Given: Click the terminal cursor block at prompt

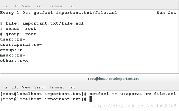Looking at the screenshot, I should (91, 99).
